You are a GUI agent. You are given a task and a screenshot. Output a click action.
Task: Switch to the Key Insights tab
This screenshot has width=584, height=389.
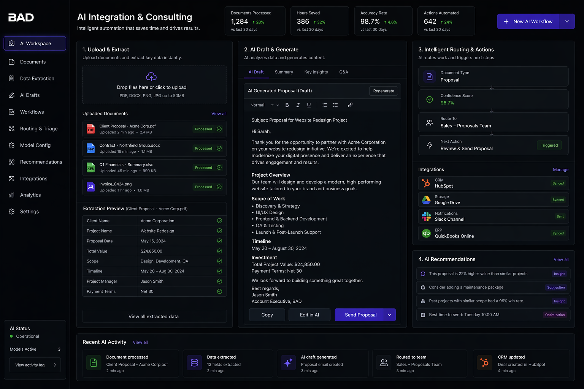(x=316, y=72)
